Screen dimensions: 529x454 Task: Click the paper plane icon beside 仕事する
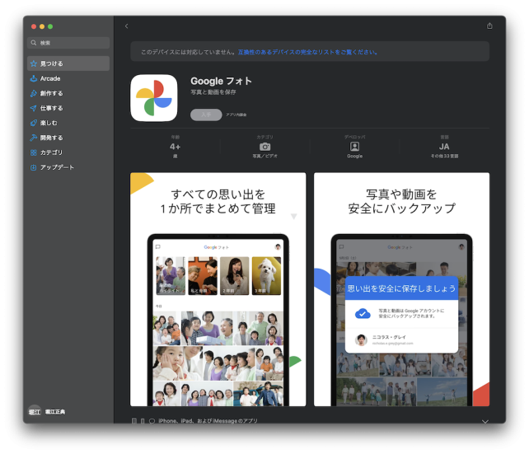(34, 108)
